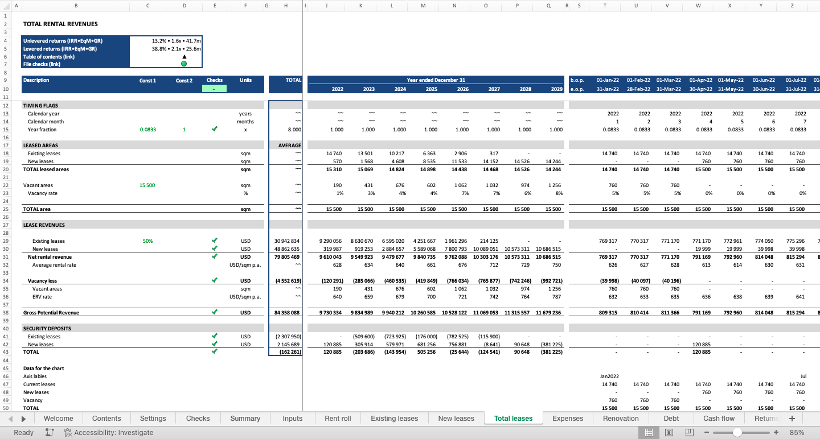The width and height of the screenshot is (820, 439).
Task: Click the checkmark in Net rental revenue row
Action: 214,256
